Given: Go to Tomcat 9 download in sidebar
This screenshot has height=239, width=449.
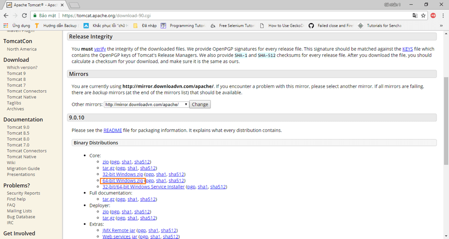Looking at the screenshot, I should [16, 73].
